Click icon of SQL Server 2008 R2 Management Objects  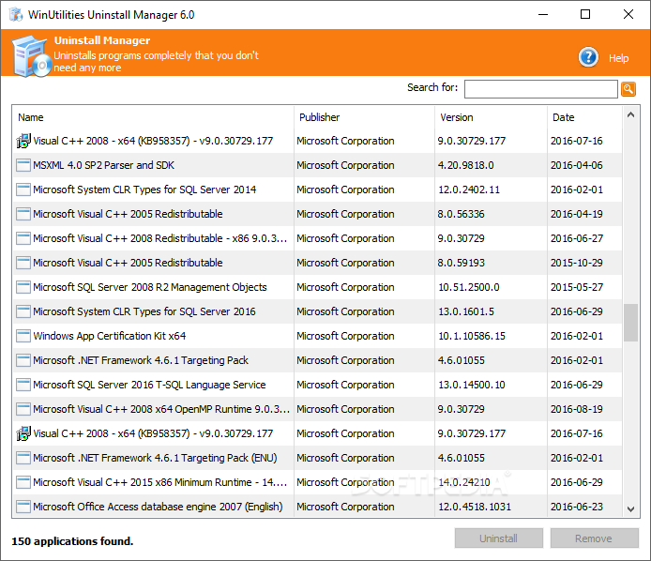pos(23,287)
